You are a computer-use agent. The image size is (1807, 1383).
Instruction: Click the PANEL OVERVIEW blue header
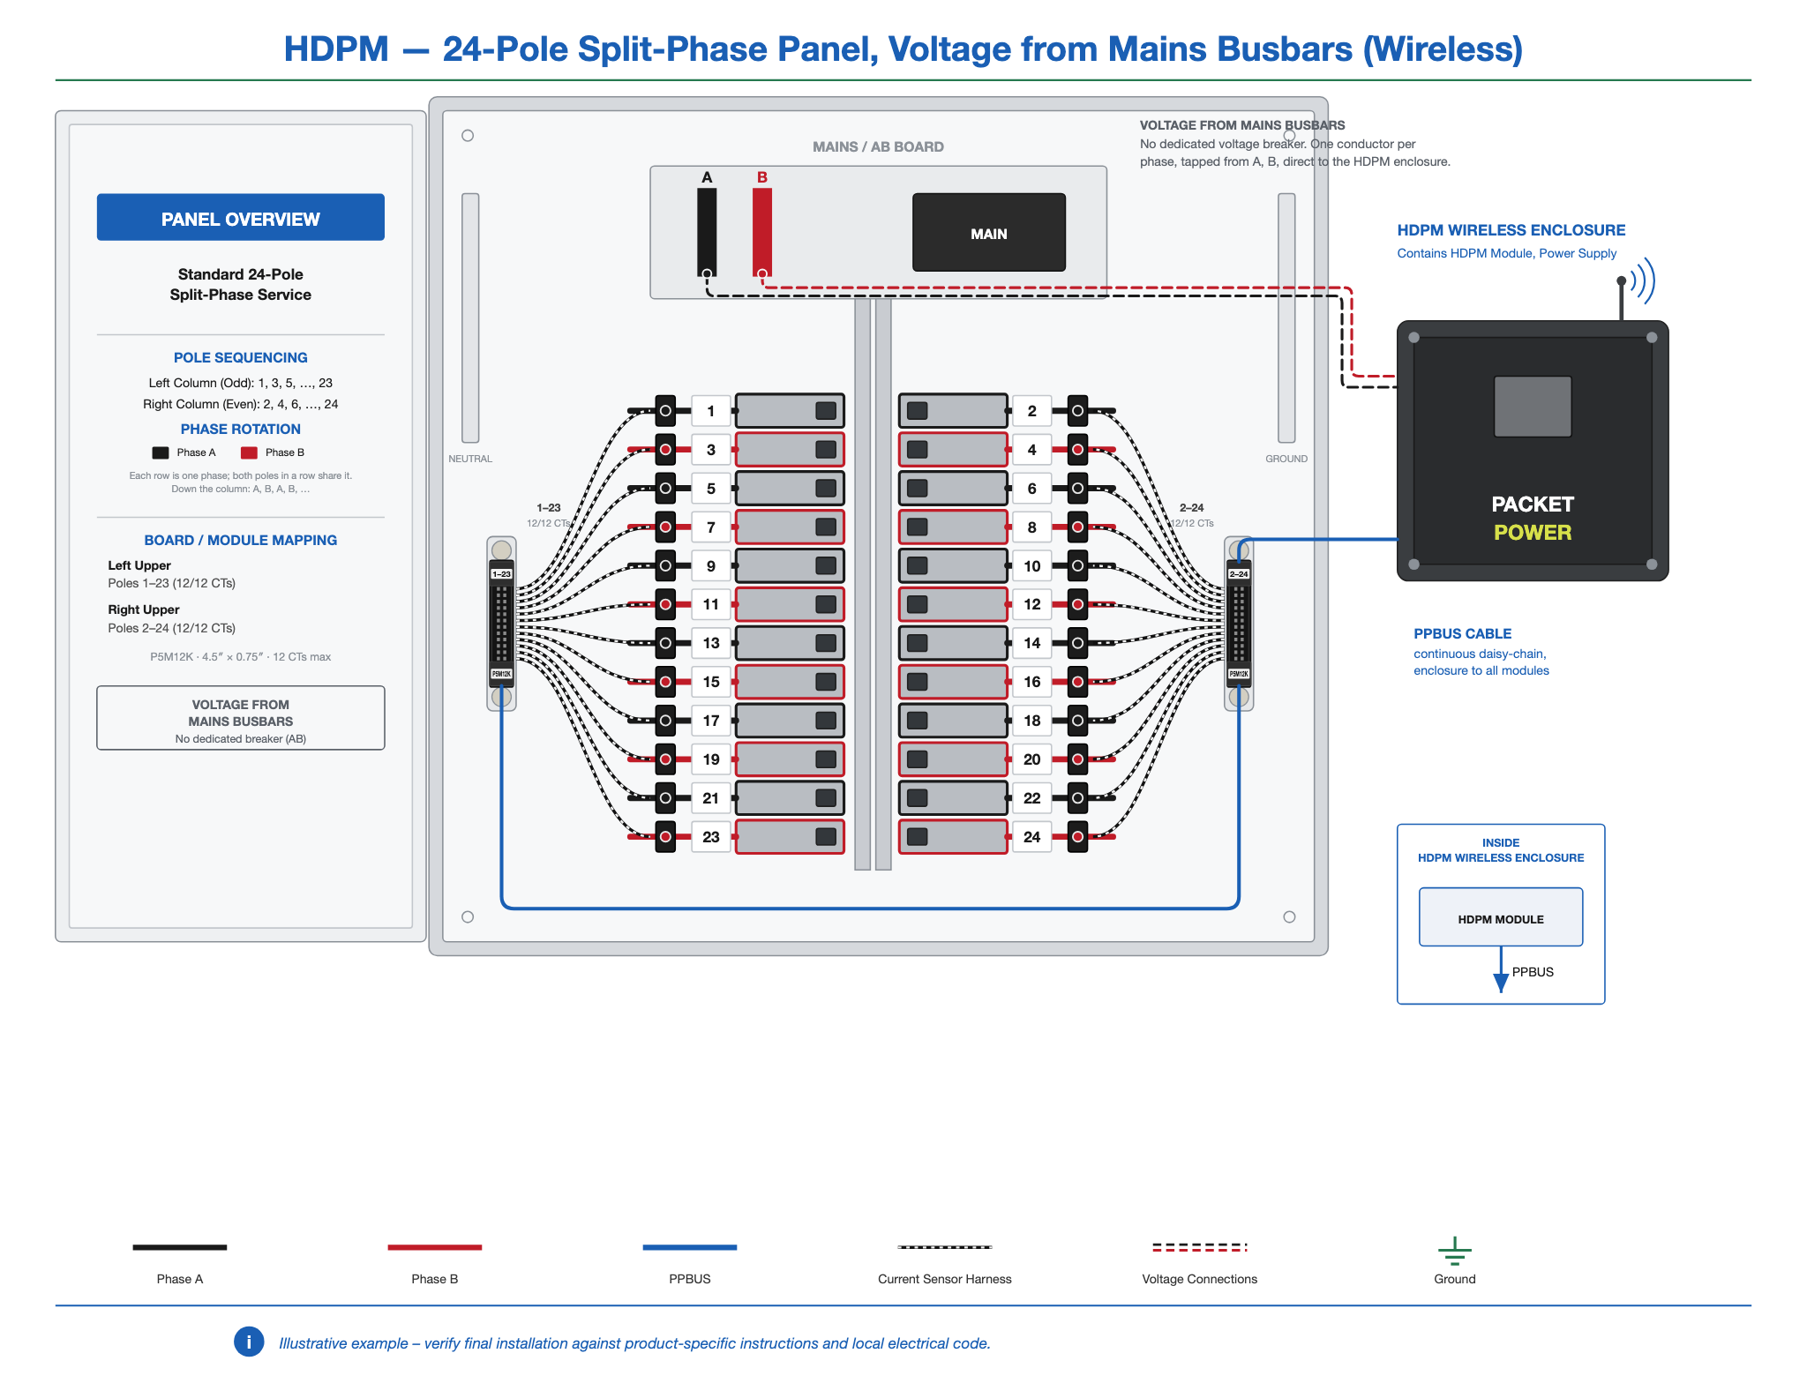point(240,218)
